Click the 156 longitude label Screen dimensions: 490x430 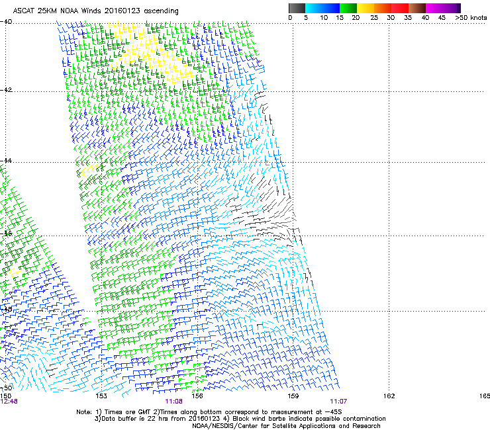(x=197, y=396)
